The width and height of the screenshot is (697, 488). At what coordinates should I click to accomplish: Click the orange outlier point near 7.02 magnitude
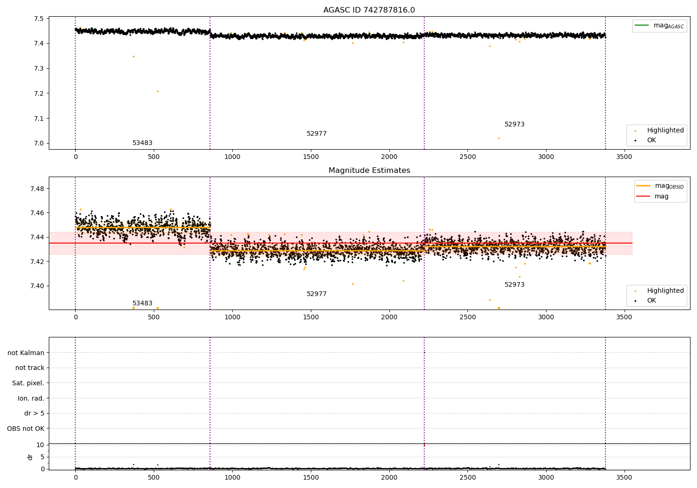499,138
